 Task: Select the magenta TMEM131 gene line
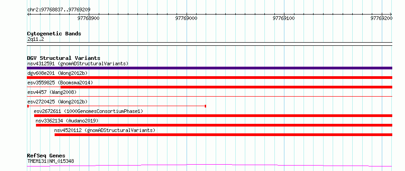pos(209,166)
